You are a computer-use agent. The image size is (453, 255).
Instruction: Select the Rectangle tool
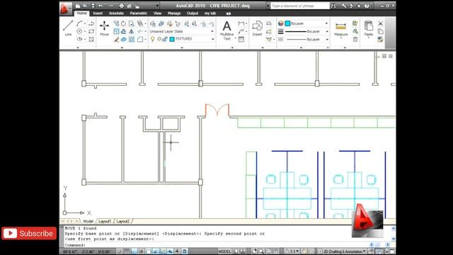coord(91,31)
